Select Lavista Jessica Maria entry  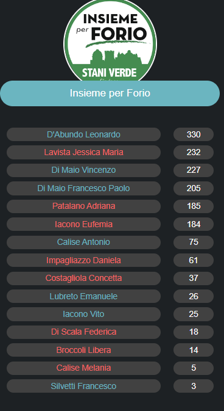[x=83, y=152]
